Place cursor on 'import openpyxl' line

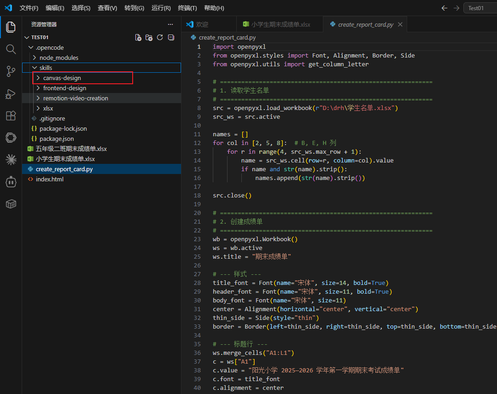(240, 47)
